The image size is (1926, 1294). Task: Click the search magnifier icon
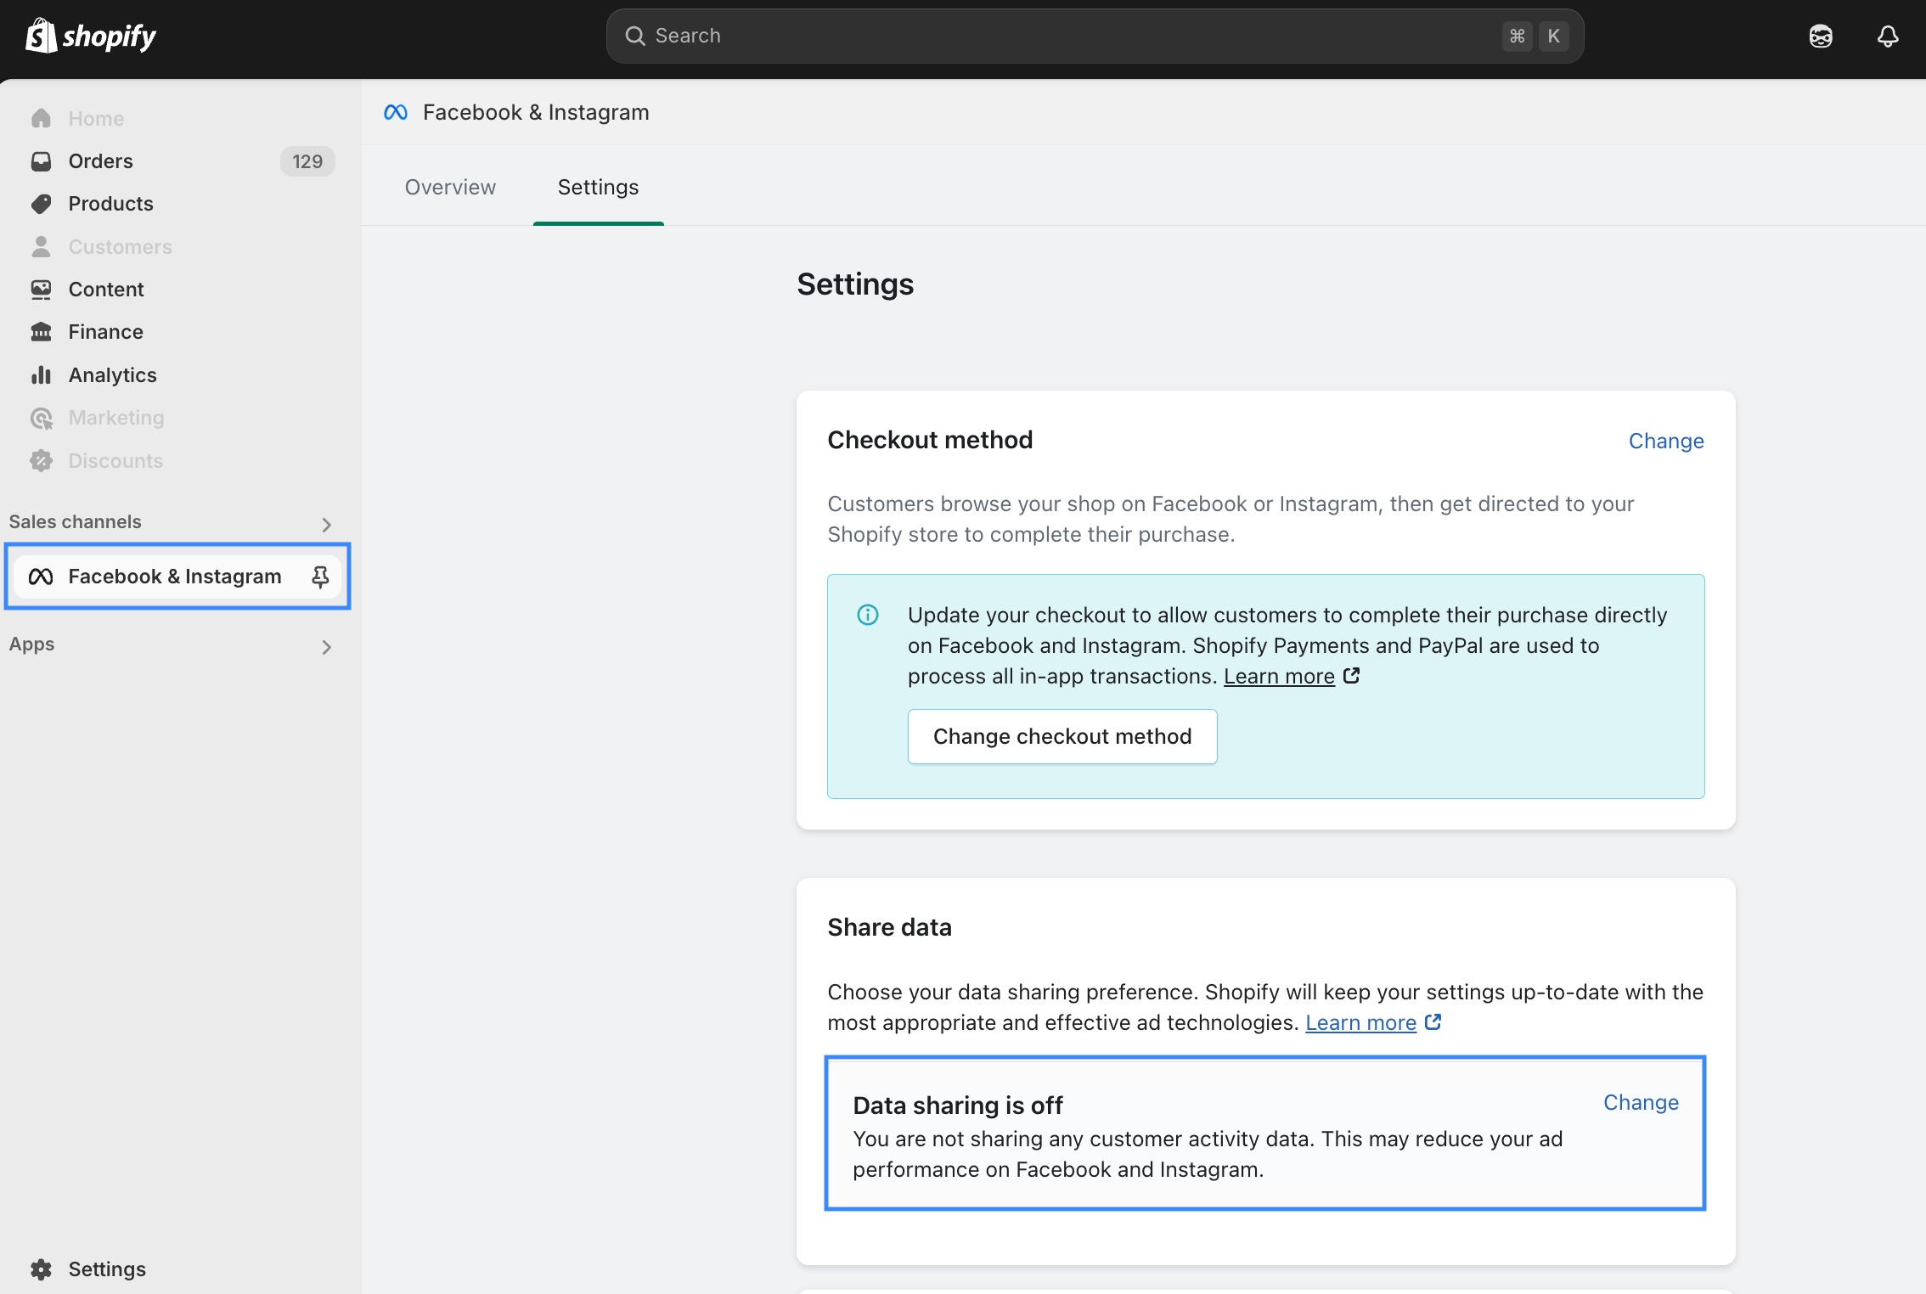click(635, 36)
